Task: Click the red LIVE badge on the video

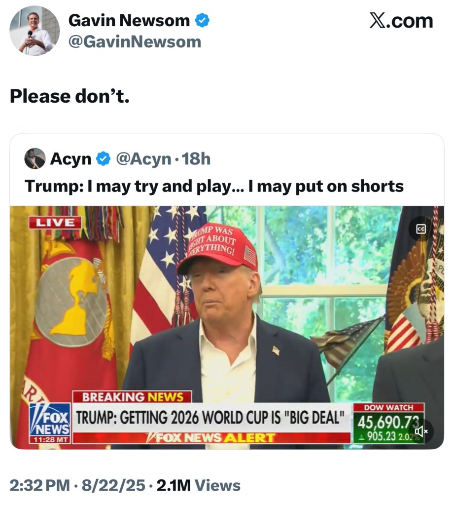Action: 55,223
